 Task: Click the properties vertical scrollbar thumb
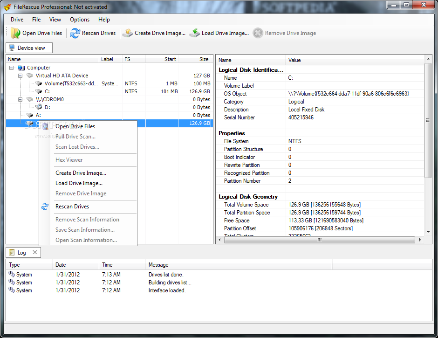click(x=428, y=120)
